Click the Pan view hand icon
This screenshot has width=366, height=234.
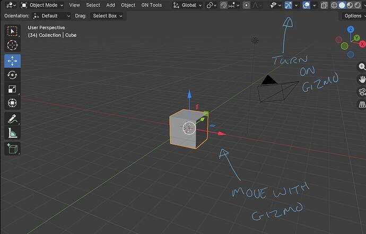pyautogui.click(x=362, y=80)
